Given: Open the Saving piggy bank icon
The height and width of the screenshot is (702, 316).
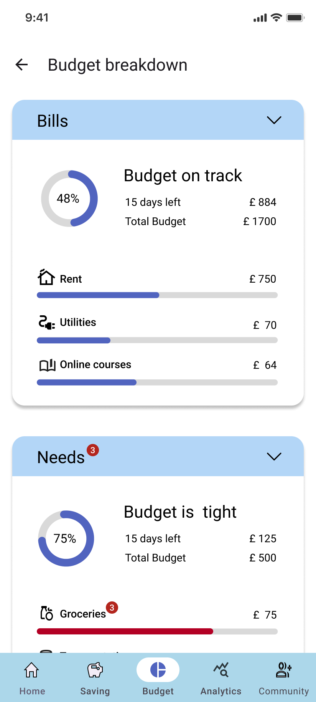Looking at the screenshot, I should [x=95, y=671].
